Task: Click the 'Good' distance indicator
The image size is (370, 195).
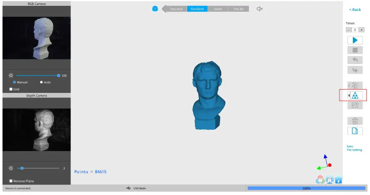Action: point(218,9)
